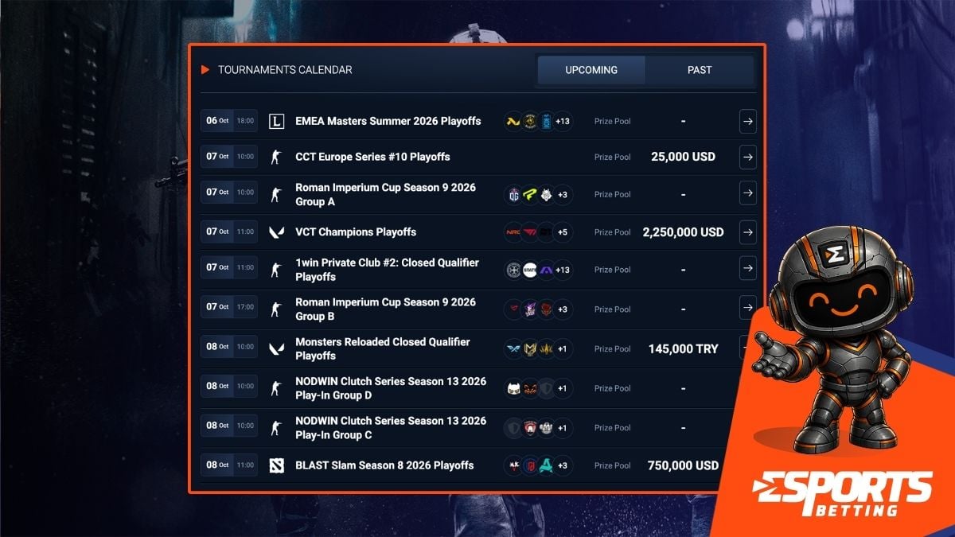Click the 145,000 TRY prize value
This screenshot has height=537, width=955.
pos(683,348)
